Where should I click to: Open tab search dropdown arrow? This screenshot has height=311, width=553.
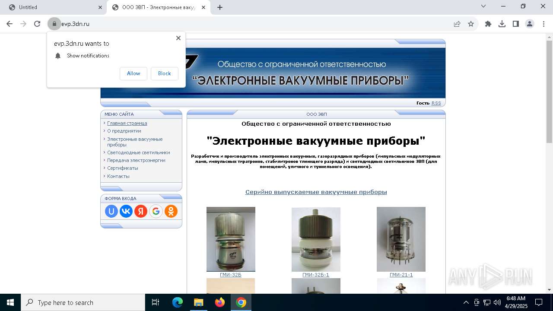click(x=483, y=6)
